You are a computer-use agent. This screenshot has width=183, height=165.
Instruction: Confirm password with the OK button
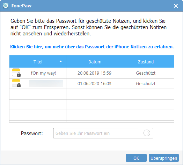(x=136, y=158)
